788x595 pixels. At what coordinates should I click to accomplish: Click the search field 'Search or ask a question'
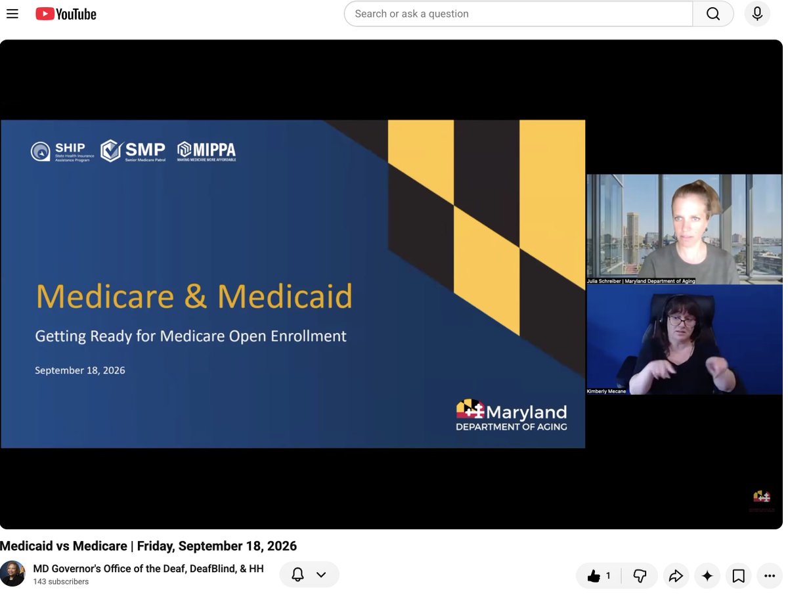(518, 14)
